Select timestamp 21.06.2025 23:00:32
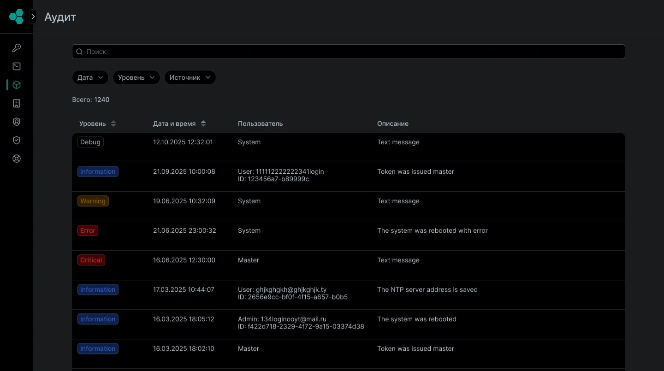Image resolution: width=664 pixels, height=371 pixels. coord(184,230)
